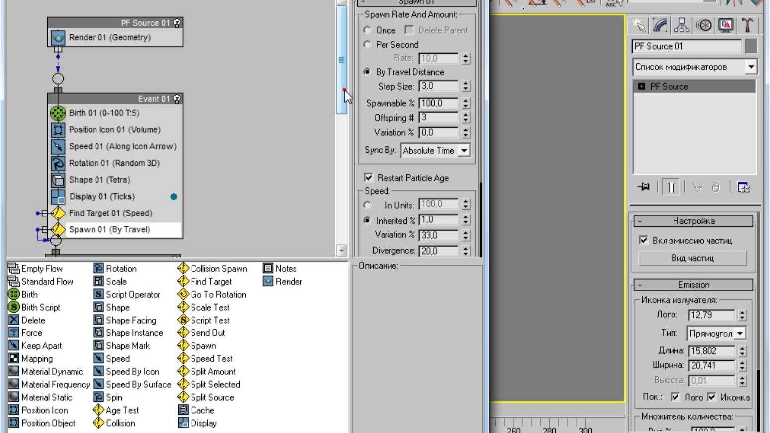
Task: Click the Event 01 lightbulb icon
Action: tap(177, 99)
